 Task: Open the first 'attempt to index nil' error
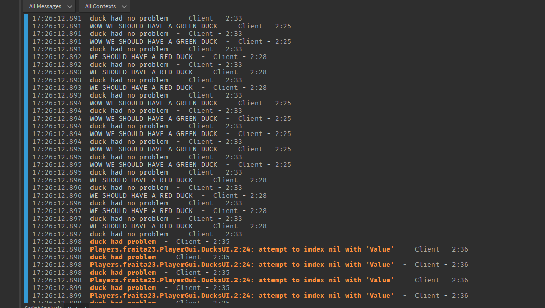[x=242, y=249]
